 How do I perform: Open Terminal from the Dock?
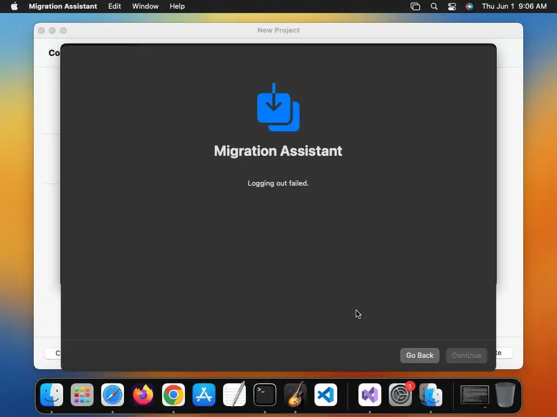(265, 395)
